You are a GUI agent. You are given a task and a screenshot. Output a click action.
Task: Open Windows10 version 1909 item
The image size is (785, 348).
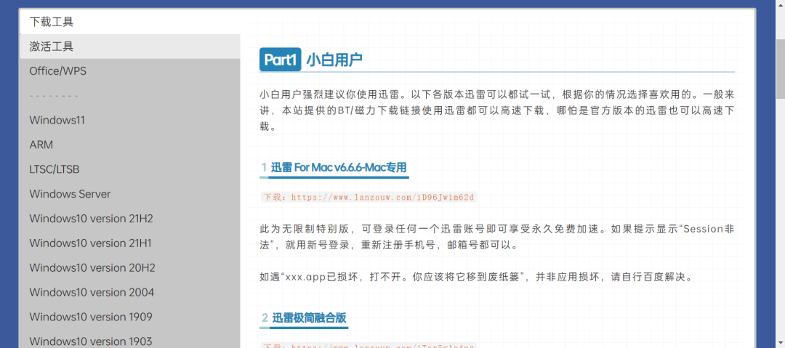tap(130, 317)
